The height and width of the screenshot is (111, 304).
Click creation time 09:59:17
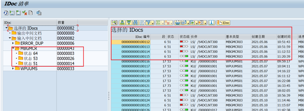(284, 61)
